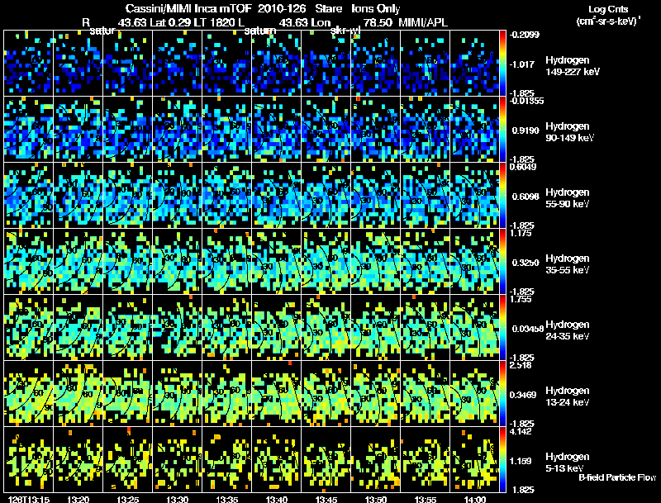The image size is (661, 503).
Task: Click the '13:45' time axis label
Action: pyautogui.click(x=326, y=500)
